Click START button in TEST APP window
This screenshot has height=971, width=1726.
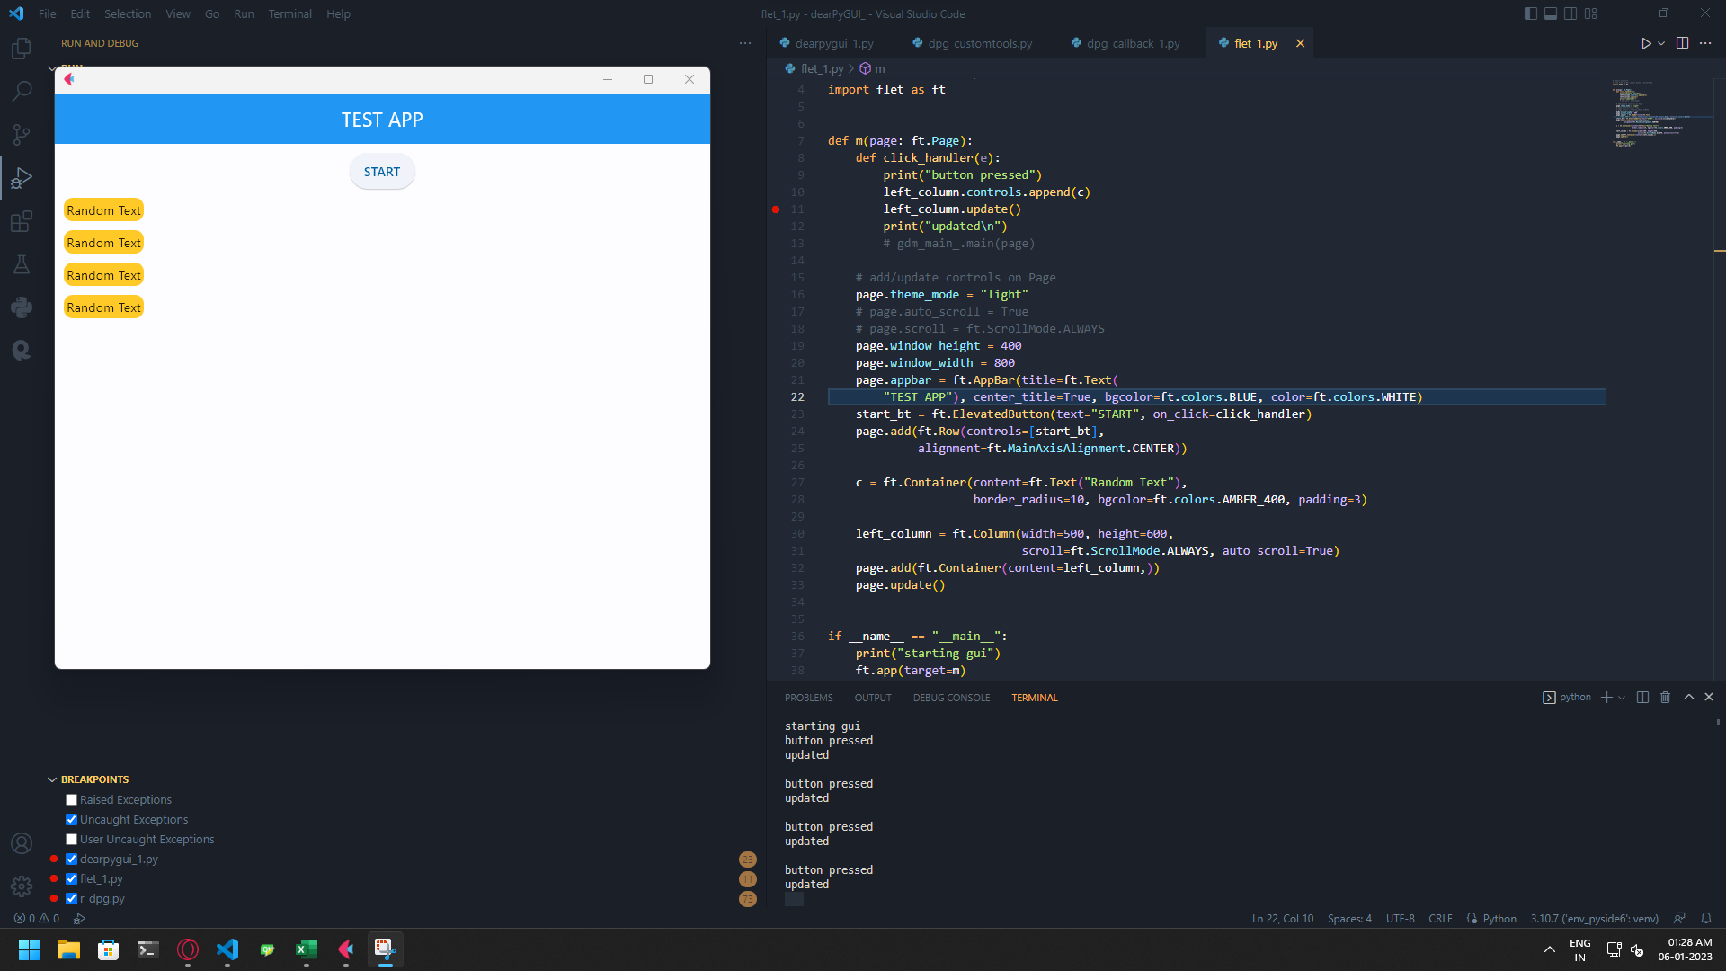(382, 172)
